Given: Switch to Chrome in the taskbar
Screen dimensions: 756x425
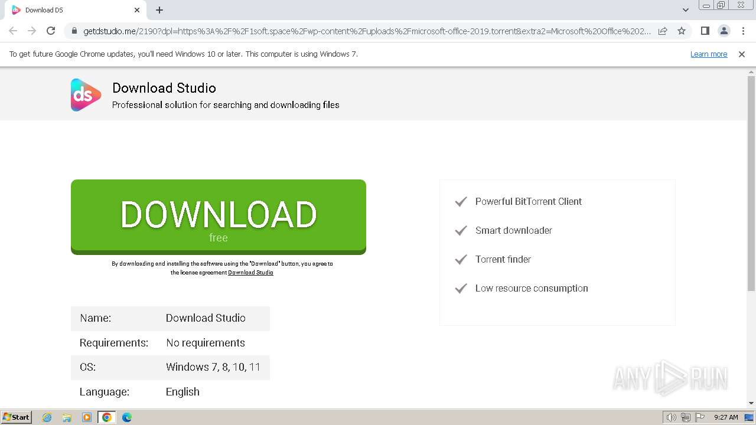Looking at the screenshot, I should (x=107, y=417).
